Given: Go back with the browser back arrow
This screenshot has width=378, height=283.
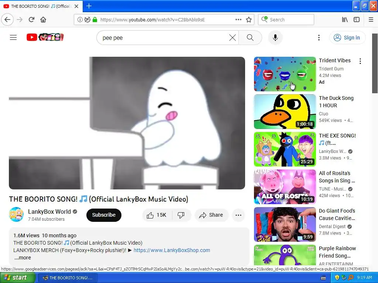Looking at the screenshot, I should (7, 20).
